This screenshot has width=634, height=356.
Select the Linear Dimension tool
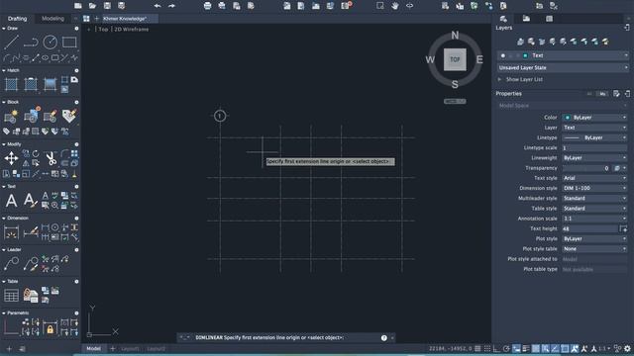pyautogui.click(x=11, y=232)
